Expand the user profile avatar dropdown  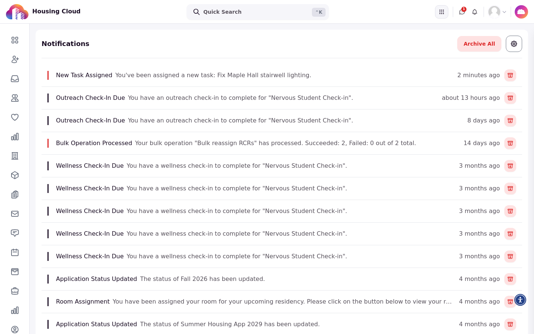[x=497, y=12]
